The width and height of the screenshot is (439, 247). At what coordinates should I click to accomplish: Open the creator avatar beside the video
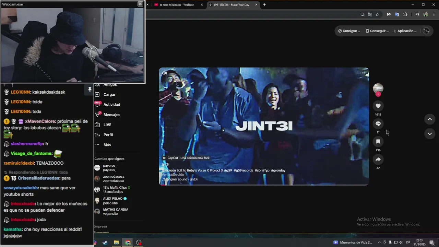pos(378,88)
